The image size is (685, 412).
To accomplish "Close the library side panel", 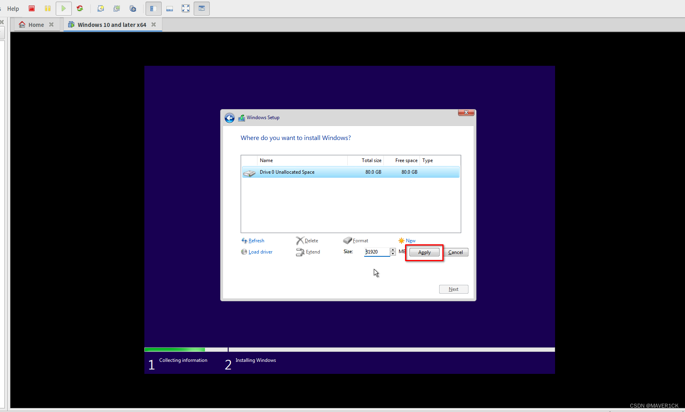I will click(x=2, y=22).
